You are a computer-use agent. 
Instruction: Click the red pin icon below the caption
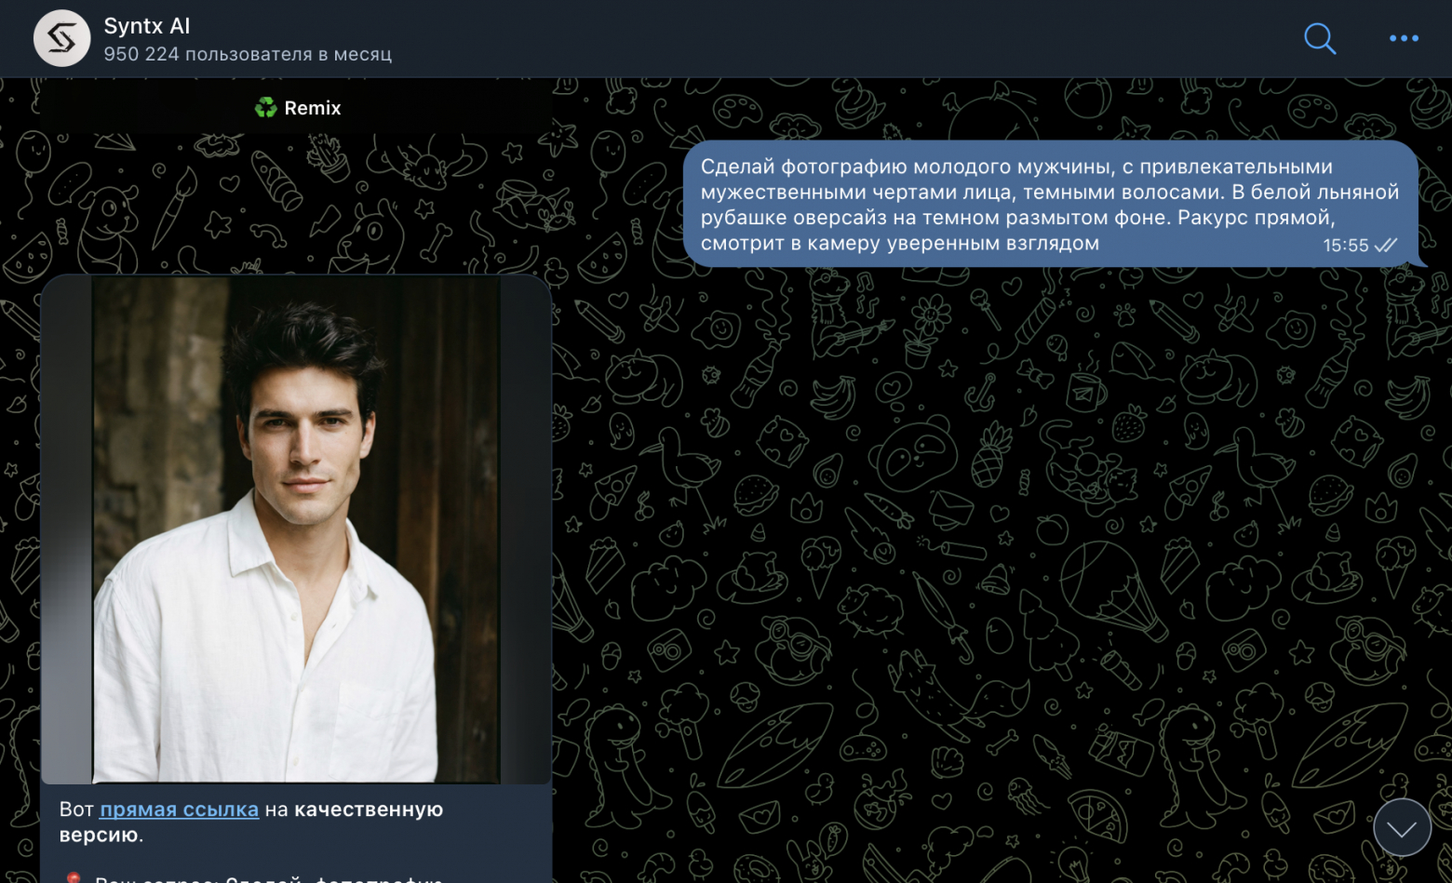(x=74, y=877)
